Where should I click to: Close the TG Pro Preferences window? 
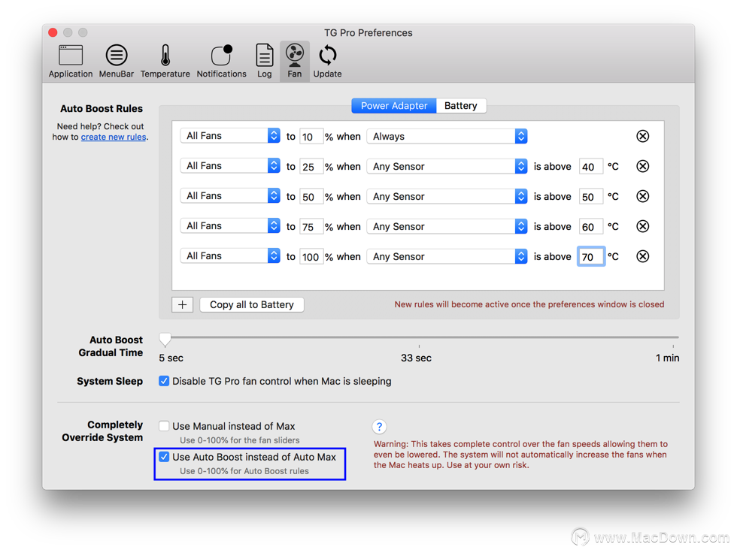click(53, 32)
